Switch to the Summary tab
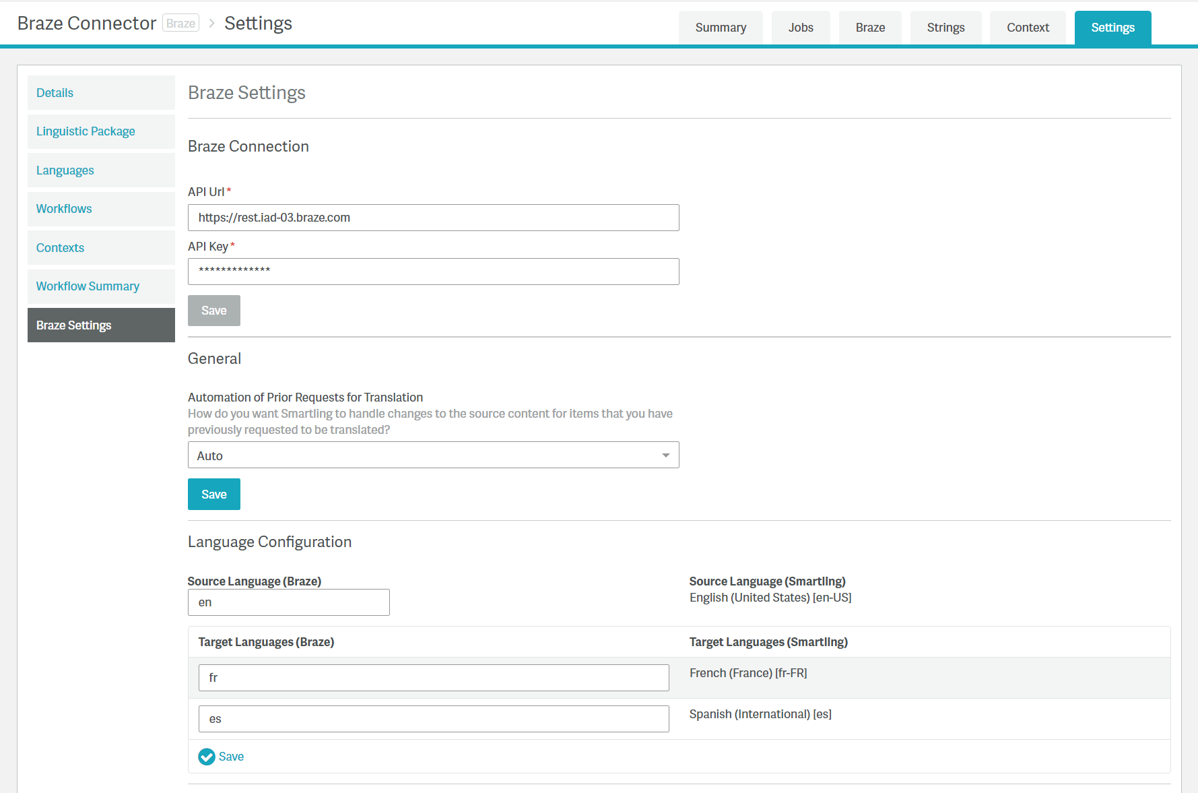The image size is (1198, 793). tap(721, 28)
